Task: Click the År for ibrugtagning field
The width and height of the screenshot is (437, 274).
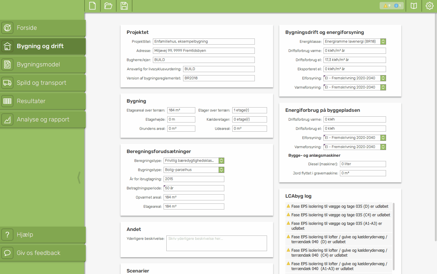Action: [x=194, y=179]
